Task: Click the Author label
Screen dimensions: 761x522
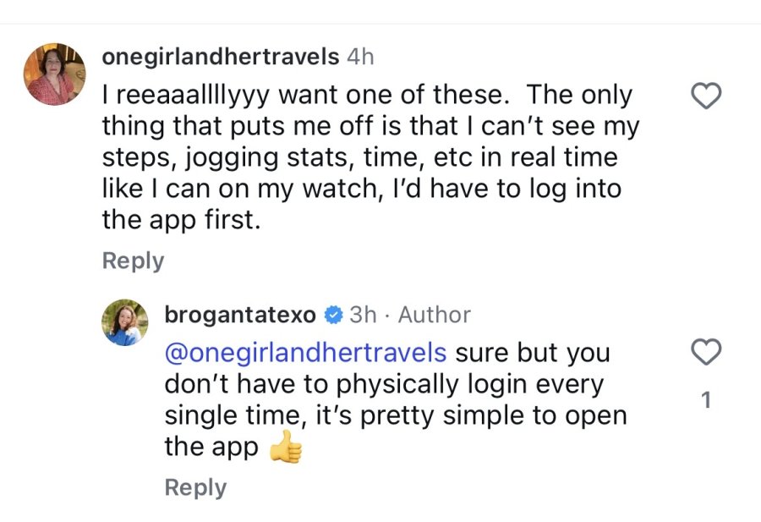Action: coord(435,315)
